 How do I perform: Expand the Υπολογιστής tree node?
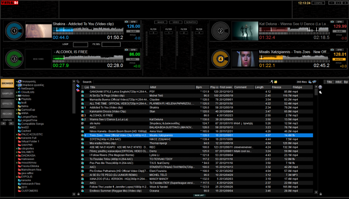17,82
